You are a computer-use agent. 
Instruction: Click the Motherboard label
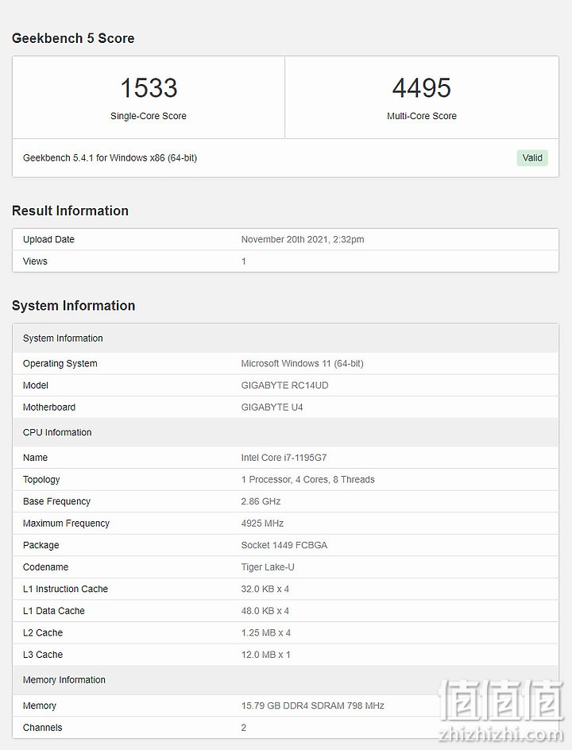click(49, 407)
